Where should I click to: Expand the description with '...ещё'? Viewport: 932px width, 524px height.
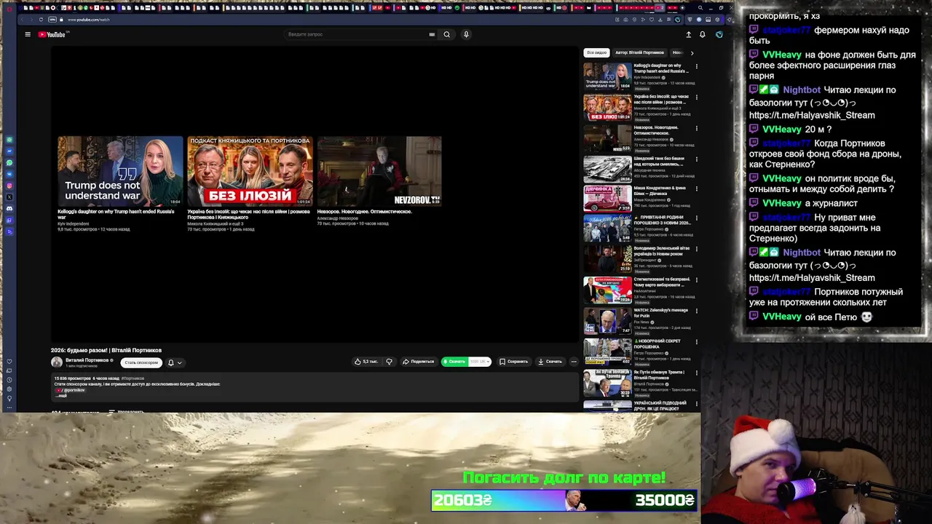click(61, 395)
